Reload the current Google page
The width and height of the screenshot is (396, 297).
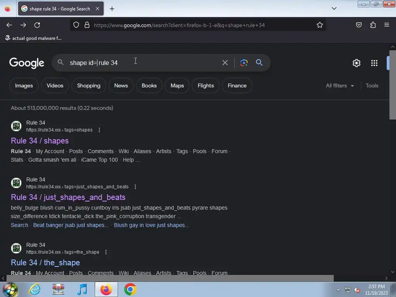37,25
